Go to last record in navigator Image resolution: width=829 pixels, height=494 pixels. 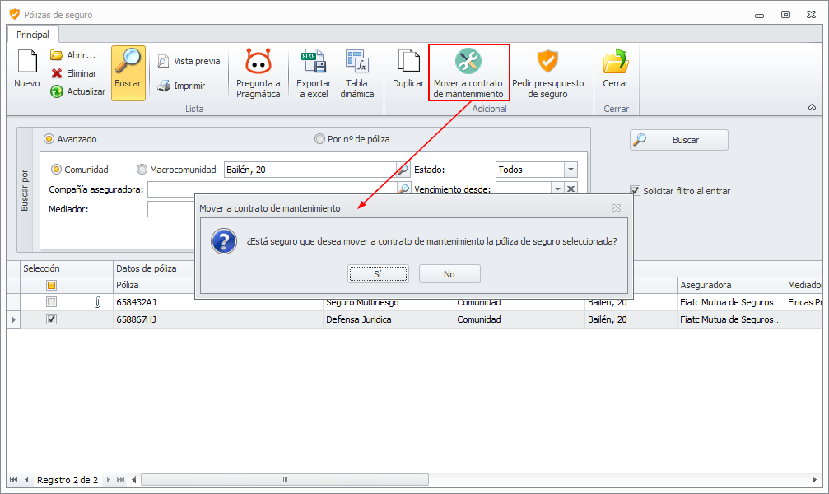point(121,480)
